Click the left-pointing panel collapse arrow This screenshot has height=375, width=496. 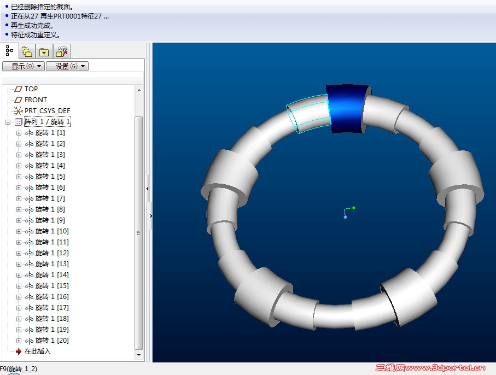coord(148,189)
